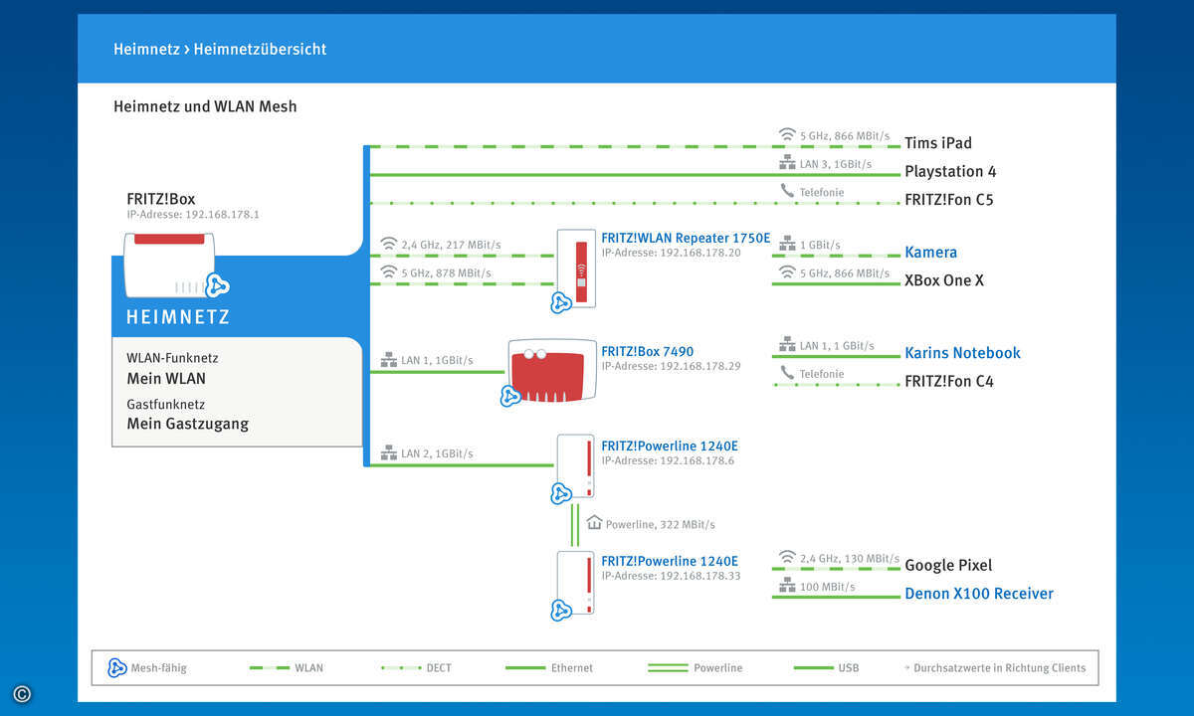
Task: Open the Denon X100 Receiver link
Action: [x=979, y=594]
